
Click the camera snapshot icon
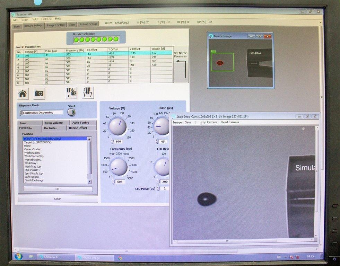point(39,94)
